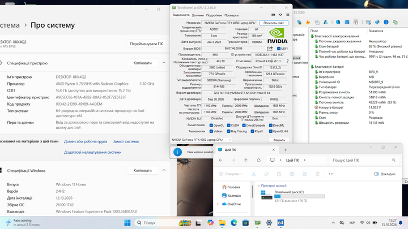Click the Cut scissors icon in Explorer
Screen dimensions: 408x229
pyautogui.click(x=254, y=174)
